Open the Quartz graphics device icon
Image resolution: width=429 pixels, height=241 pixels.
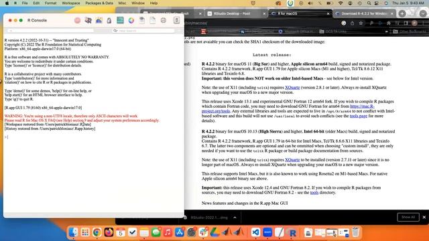click(x=99, y=20)
